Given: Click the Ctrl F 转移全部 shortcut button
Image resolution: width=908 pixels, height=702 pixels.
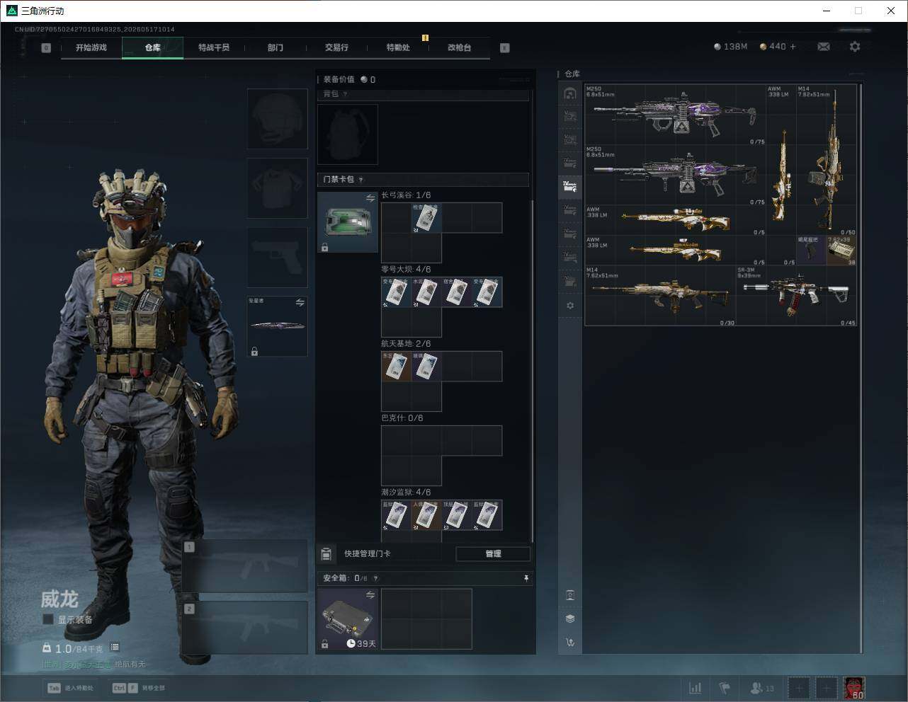Looking at the screenshot, I should (x=139, y=688).
